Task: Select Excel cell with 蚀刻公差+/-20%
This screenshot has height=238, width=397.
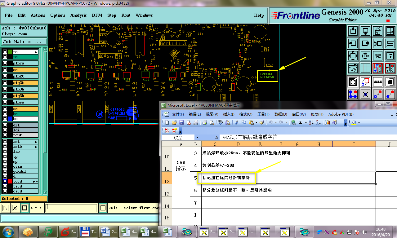Action: click(288, 165)
